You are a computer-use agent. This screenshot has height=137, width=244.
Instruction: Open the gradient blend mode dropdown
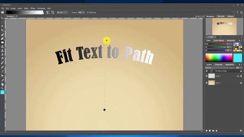tap(63, 13)
